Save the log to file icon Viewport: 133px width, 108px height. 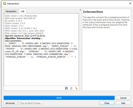coord(66,88)
